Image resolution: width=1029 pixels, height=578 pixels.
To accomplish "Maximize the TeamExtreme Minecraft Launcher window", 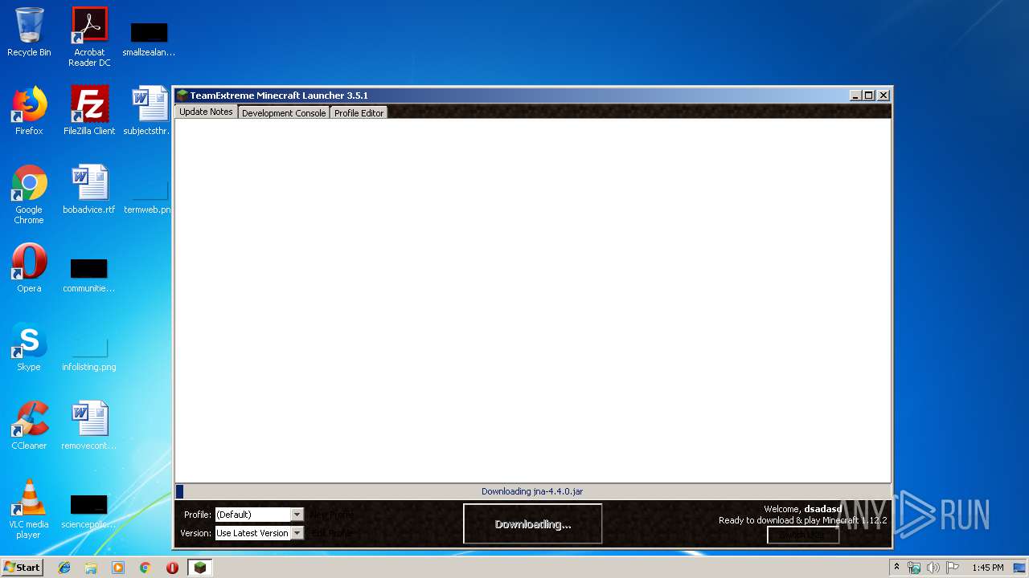I will pos(869,96).
